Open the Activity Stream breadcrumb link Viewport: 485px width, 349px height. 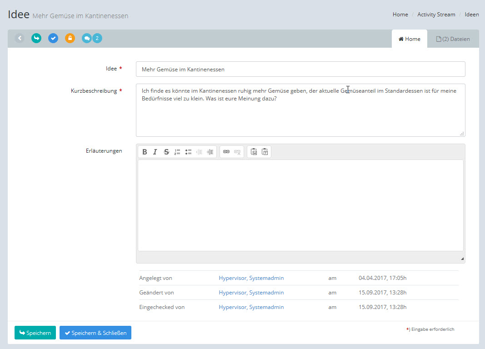[436, 15]
